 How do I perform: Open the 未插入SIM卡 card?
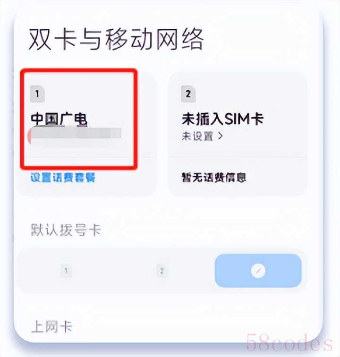pos(237,134)
